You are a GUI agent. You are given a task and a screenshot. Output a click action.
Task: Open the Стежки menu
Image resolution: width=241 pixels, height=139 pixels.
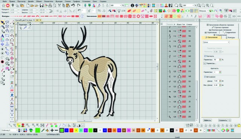coord(68,1)
